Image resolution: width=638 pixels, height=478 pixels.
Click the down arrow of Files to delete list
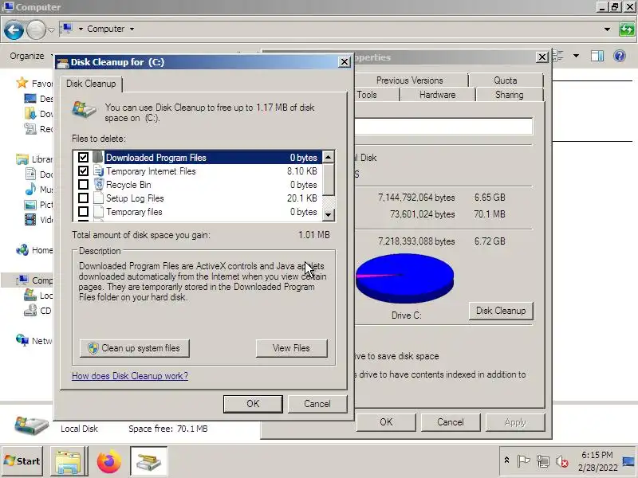coord(328,214)
